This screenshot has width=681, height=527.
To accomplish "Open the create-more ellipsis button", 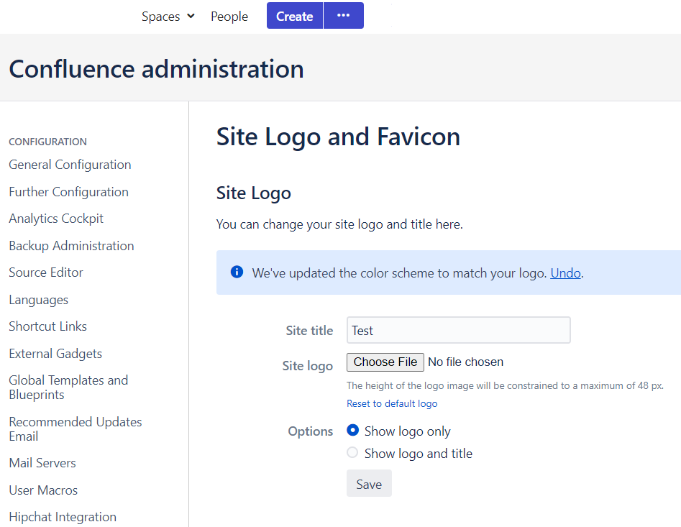I will [x=344, y=16].
